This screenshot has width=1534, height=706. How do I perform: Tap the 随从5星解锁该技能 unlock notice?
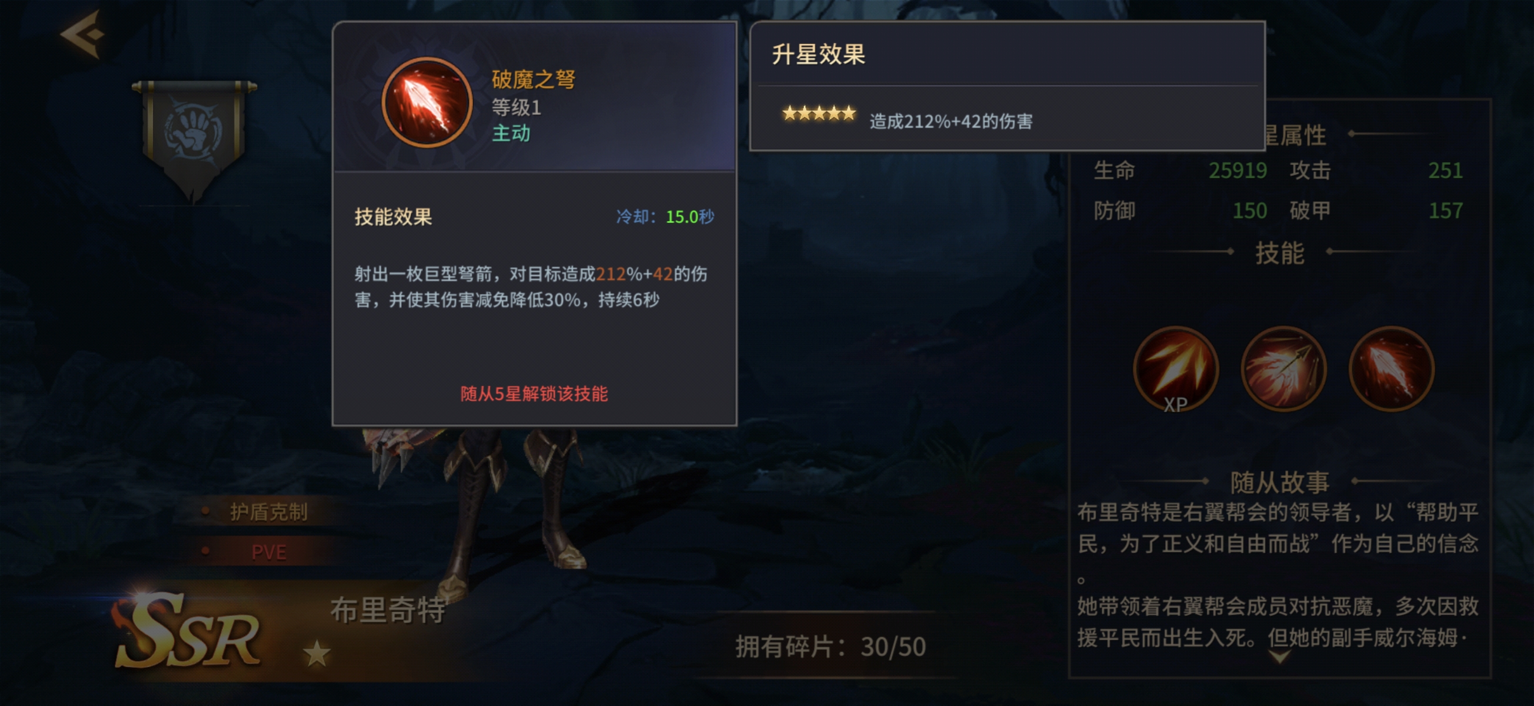click(x=533, y=394)
